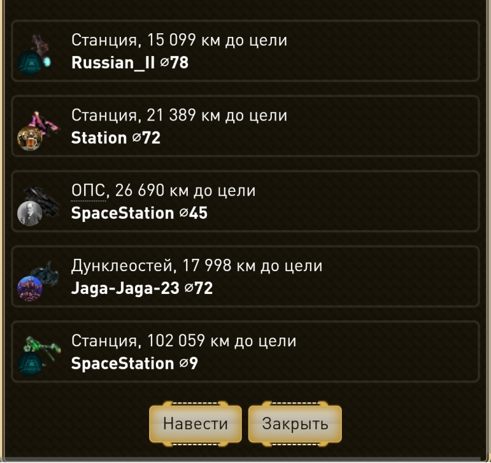Select the Russian_II ∅78 target name
This screenshot has height=463, width=491.
click(x=130, y=63)
